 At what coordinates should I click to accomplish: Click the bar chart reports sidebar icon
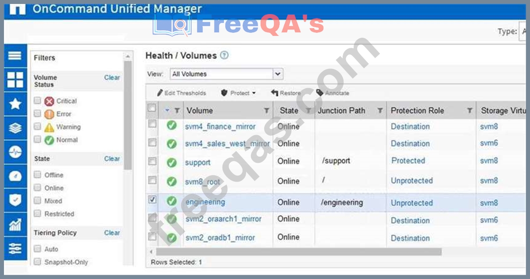(x=15, y=225)
